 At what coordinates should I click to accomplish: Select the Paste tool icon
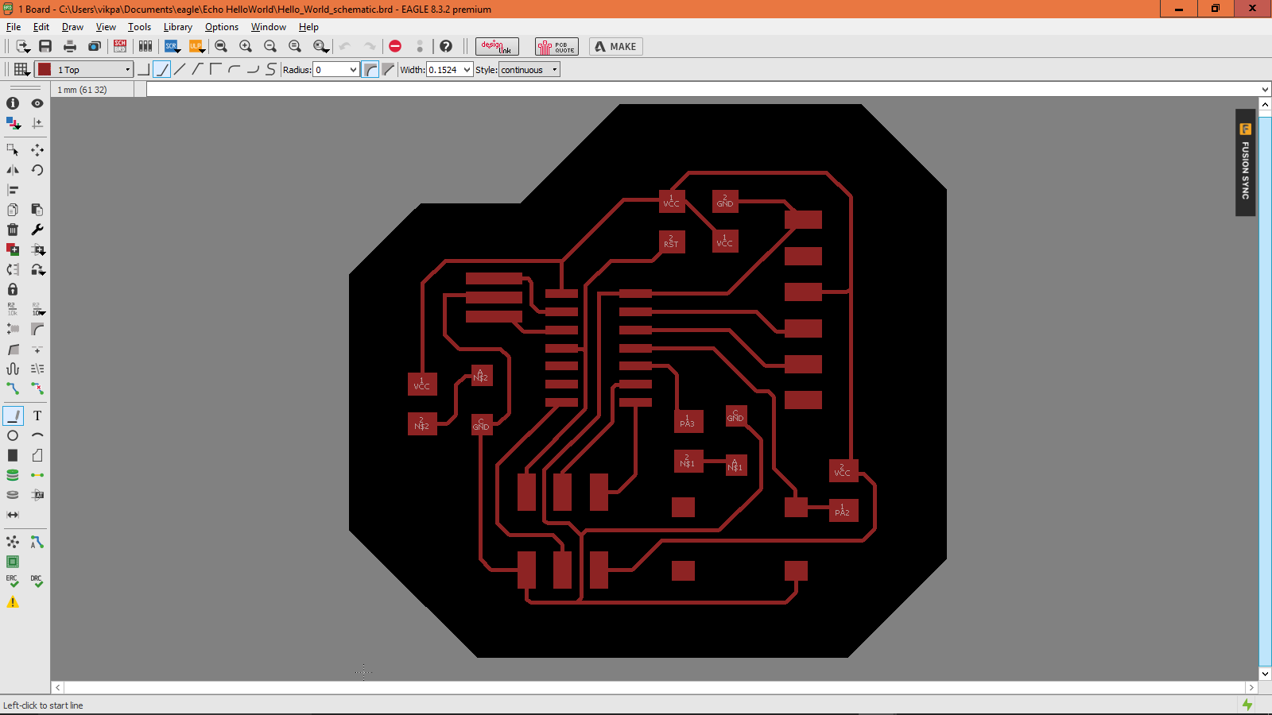[x=37, y=210]
